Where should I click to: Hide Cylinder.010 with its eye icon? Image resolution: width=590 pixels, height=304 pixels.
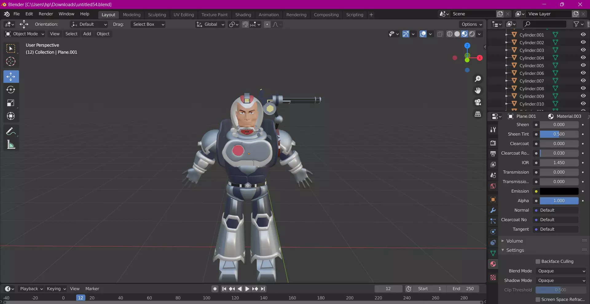(x=583, y=104)
